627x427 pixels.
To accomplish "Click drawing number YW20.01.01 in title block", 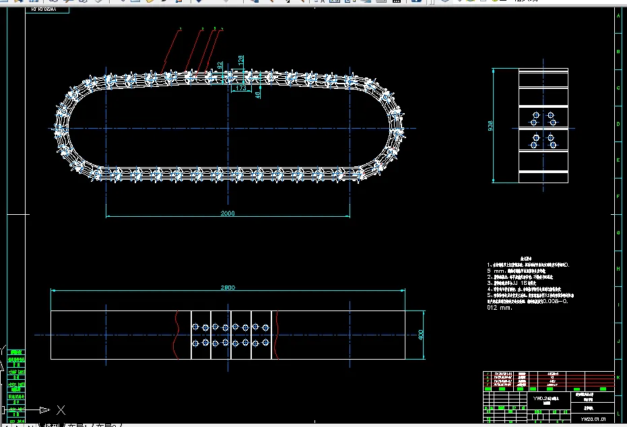I will [x=593, y=419].
